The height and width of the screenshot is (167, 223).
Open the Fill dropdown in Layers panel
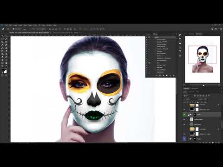click(x=205, y=102)
